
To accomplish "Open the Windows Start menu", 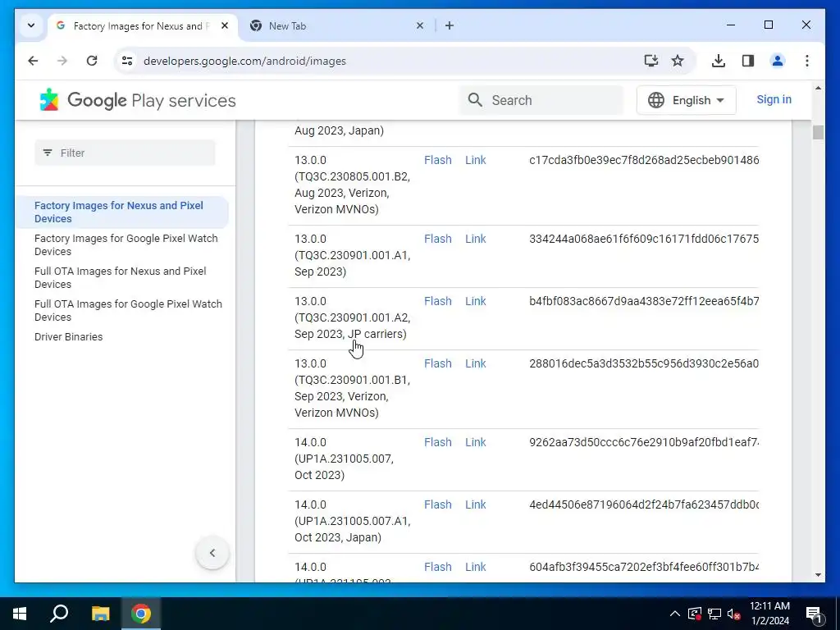I will click(x=20, y=614).
